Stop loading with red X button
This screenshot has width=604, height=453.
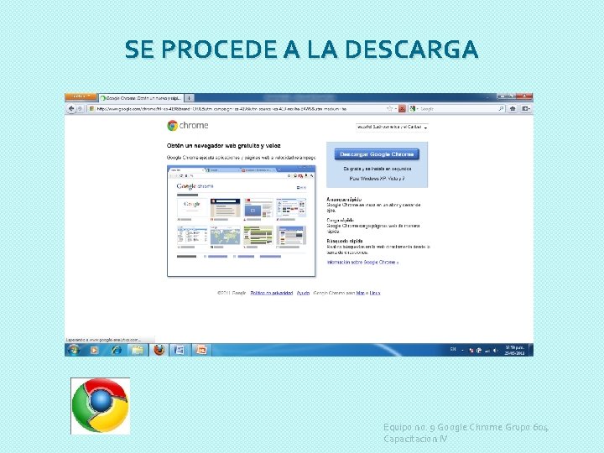(x=402, y=109)
